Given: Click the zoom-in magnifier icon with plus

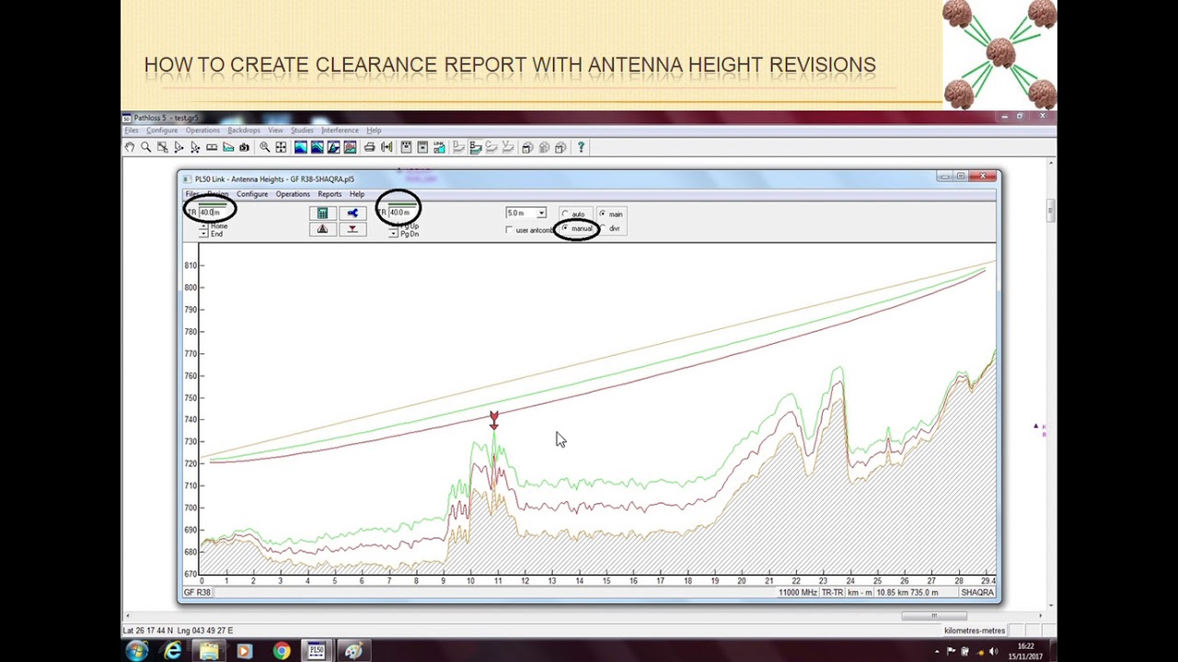Looking at the screenshot, I should coord(264,147).
